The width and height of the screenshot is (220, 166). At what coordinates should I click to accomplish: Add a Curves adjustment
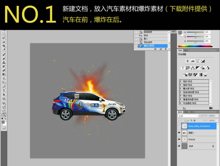coord(198,61)
